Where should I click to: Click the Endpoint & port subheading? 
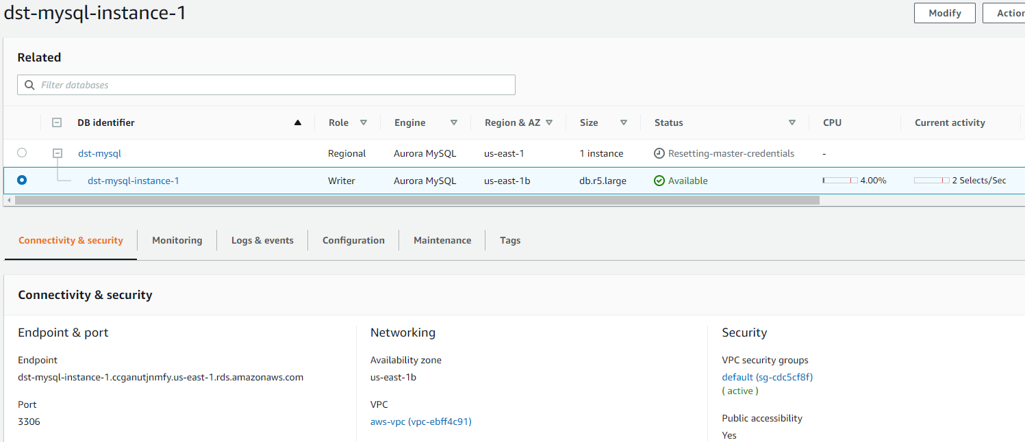click(63, 333)
